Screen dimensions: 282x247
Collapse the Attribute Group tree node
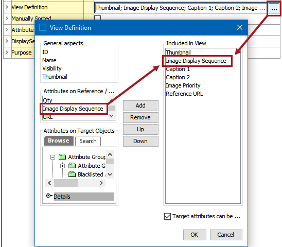point(52,157)
